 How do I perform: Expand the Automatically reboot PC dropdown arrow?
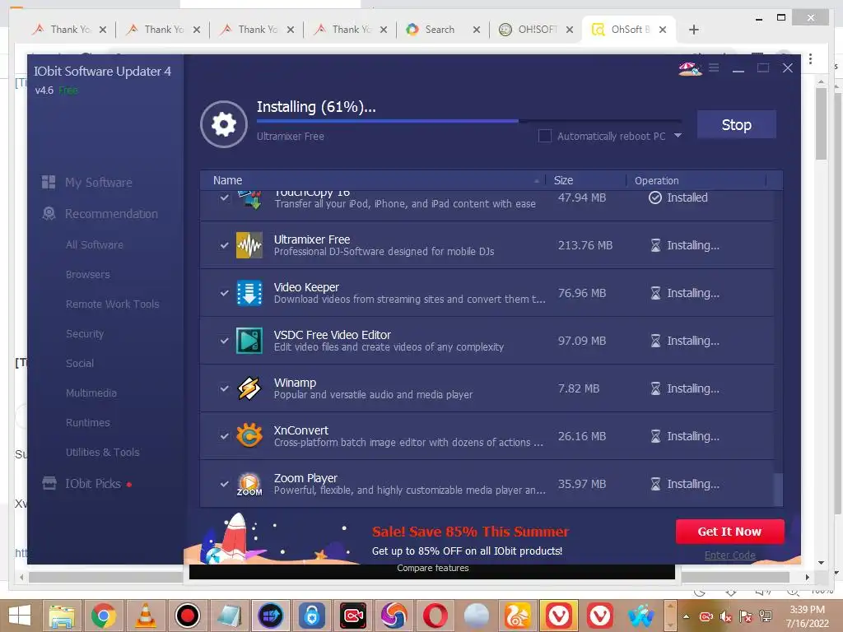(678, 136)
